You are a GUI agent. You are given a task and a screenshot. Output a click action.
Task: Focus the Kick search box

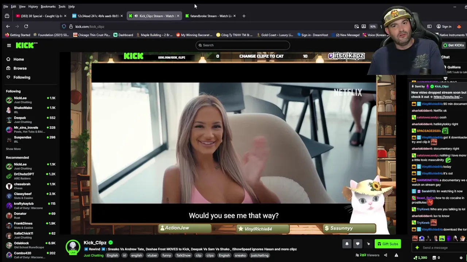(243, 45)
